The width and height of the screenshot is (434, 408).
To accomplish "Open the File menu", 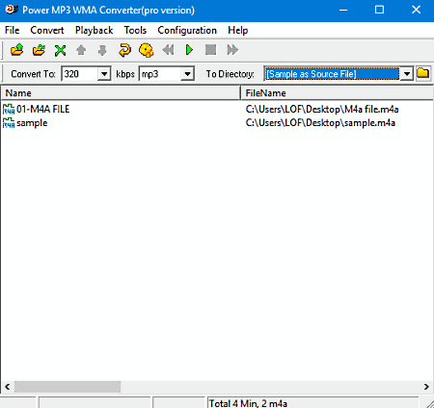I will pyautogui.click(x=13, y=30).
